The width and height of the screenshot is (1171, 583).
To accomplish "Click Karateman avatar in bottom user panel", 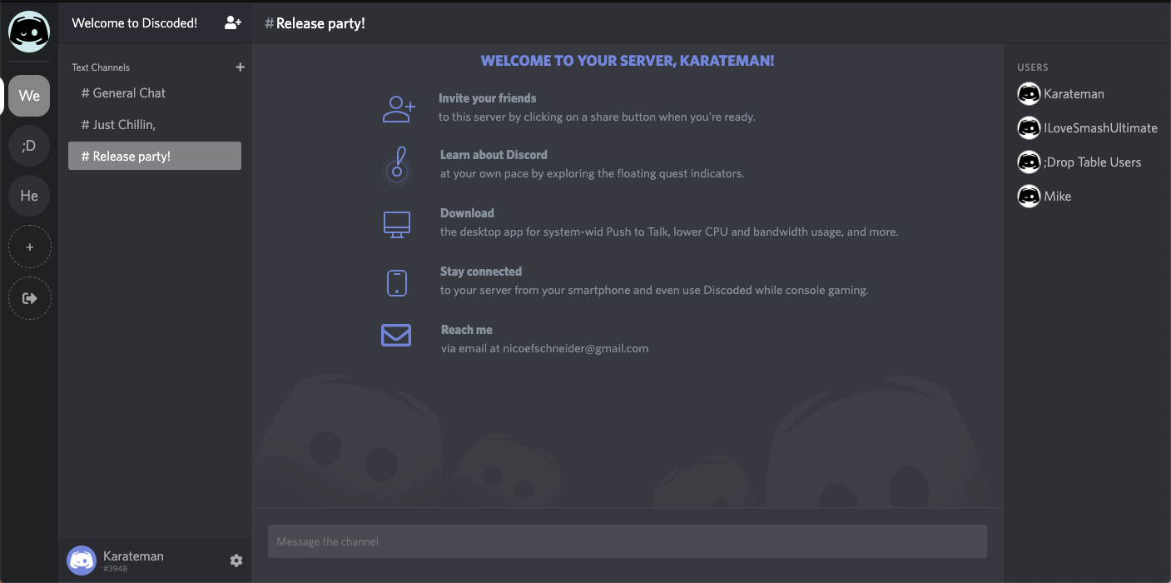I will [82, 561].
